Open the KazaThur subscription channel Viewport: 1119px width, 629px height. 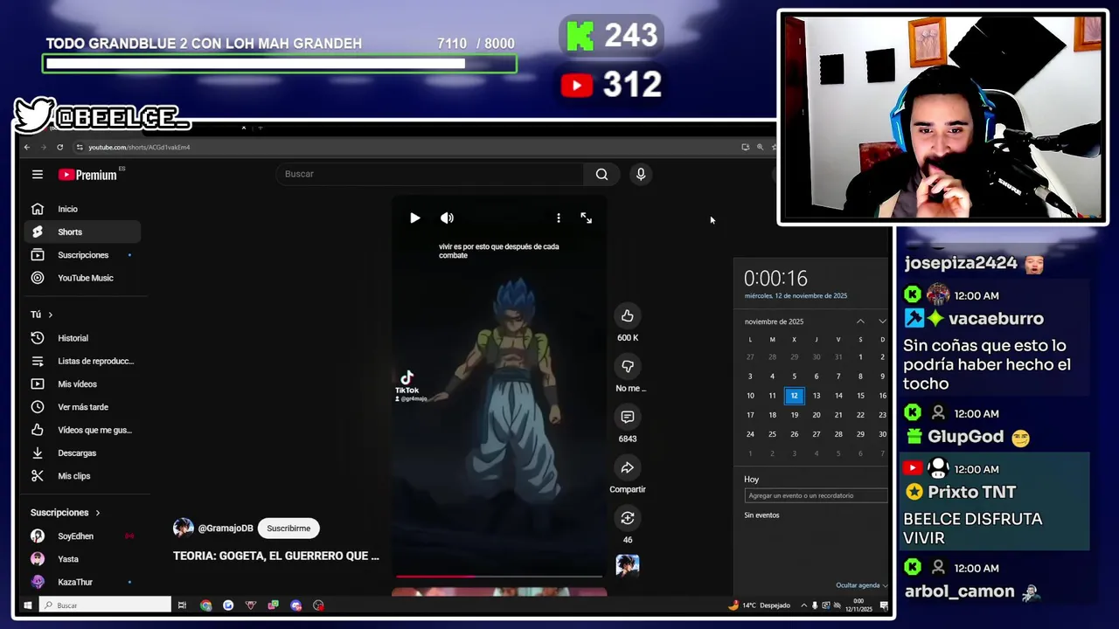coord(82,582)
